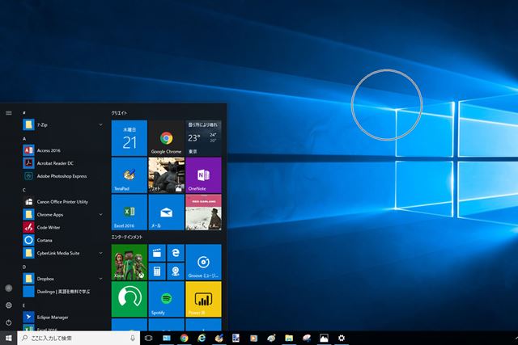The width and height of the screenshot is (518, 345).
Task: Launch Access 2016 from the app list
Action: click(62, 150)
